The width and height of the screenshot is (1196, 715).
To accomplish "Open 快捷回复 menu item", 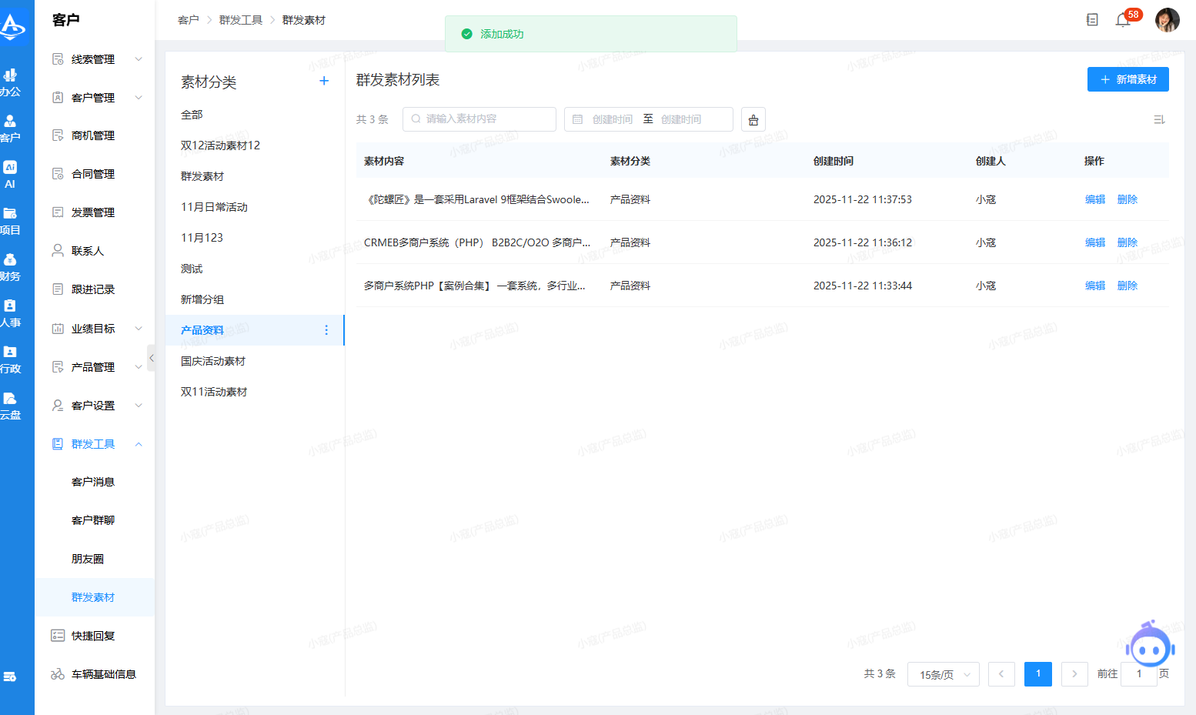I will pos(93,636).
